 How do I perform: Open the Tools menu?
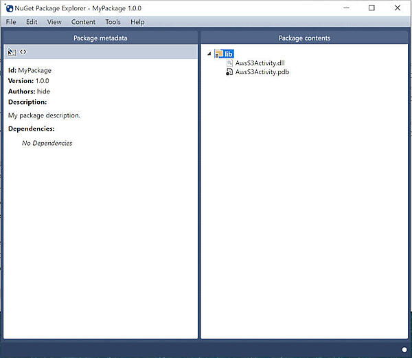click(113, 22)
